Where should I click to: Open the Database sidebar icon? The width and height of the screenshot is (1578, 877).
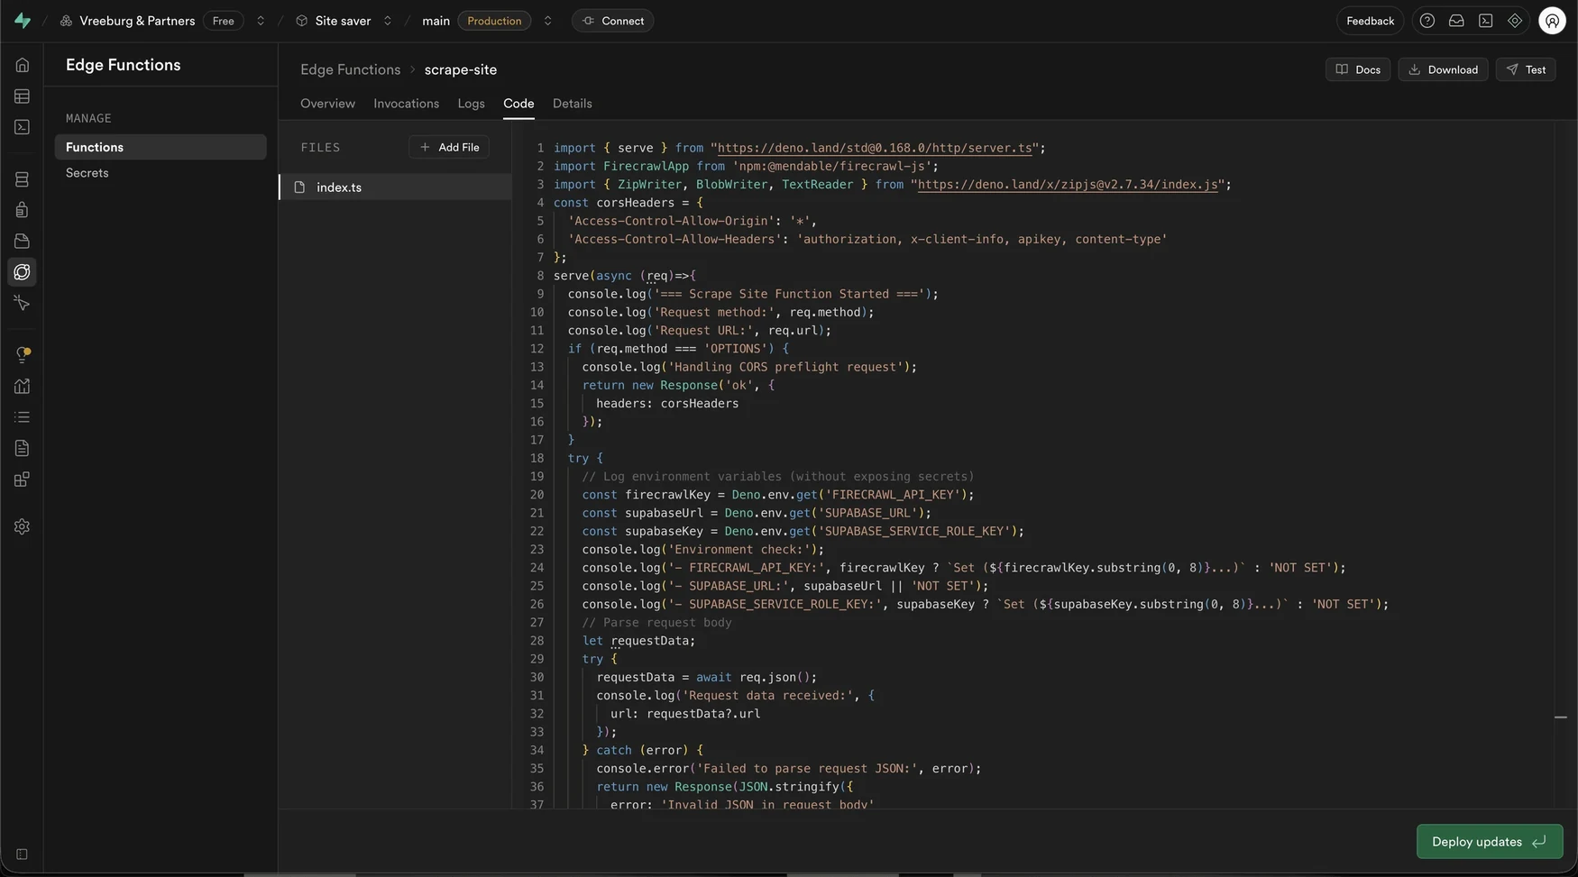tap(22, 179)
